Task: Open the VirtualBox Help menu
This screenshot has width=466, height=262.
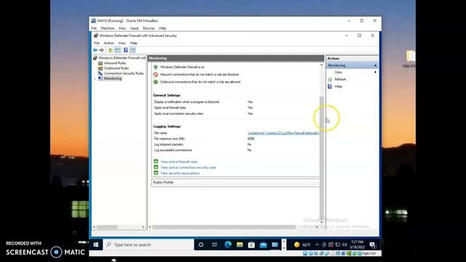Action: pos(162,28)
